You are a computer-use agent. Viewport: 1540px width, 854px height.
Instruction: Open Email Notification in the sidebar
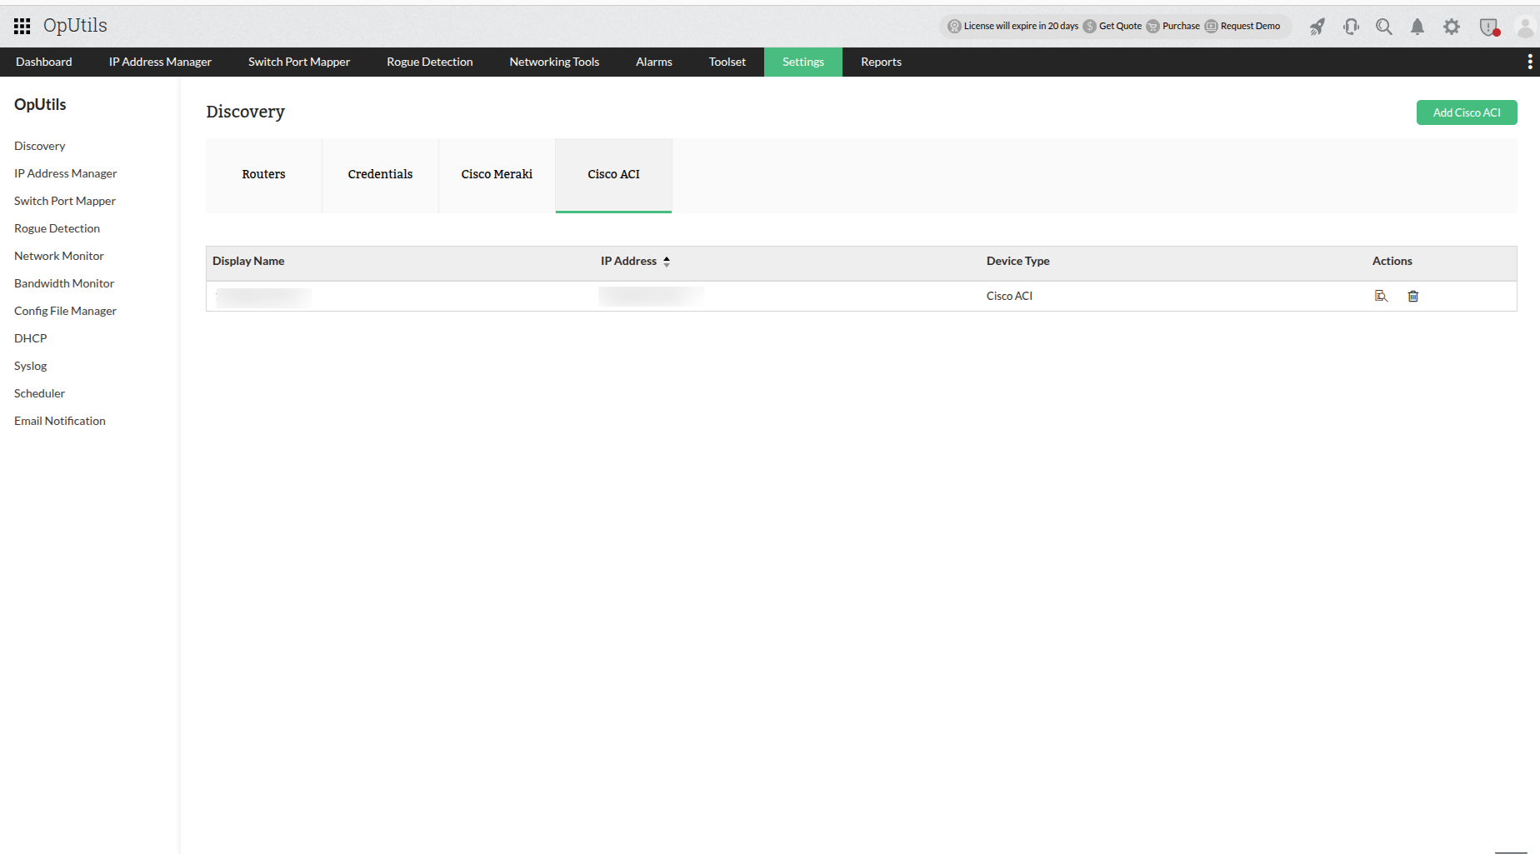(59, 420)
